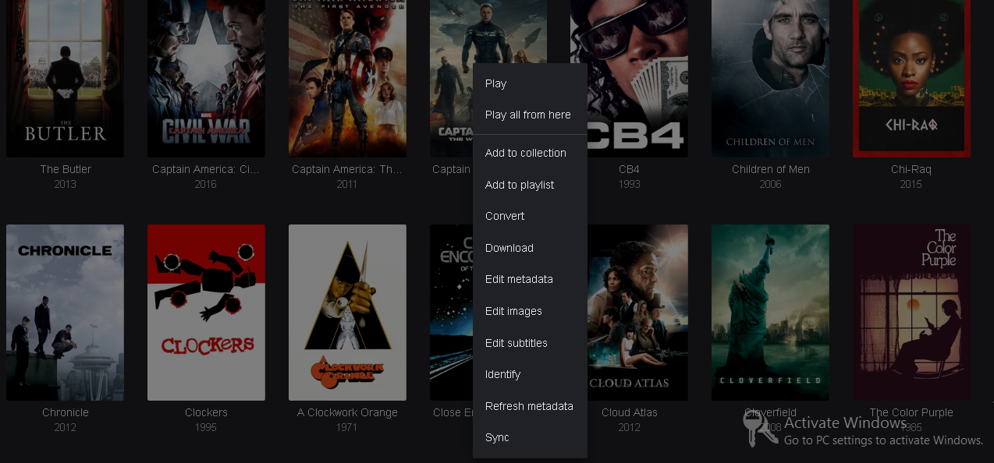
Task: Open A Clockwork Orange poster
Action: tap(347, 313)
